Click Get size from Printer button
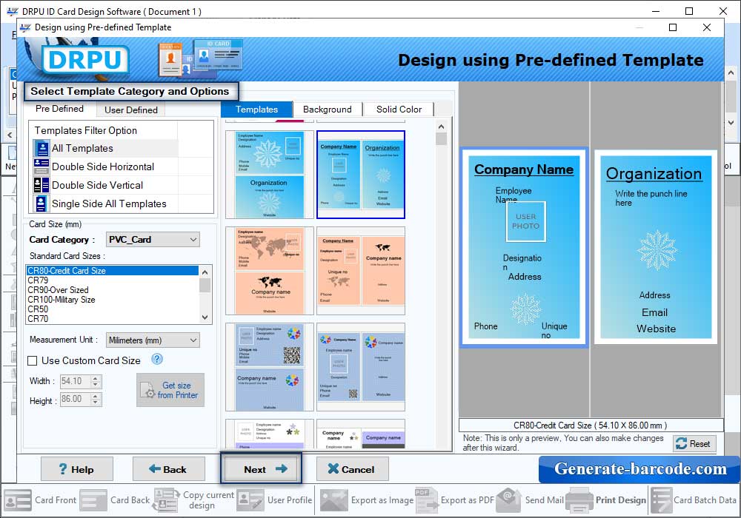The height and width of the screenshot is (518, 741). [x=170, y=390]
